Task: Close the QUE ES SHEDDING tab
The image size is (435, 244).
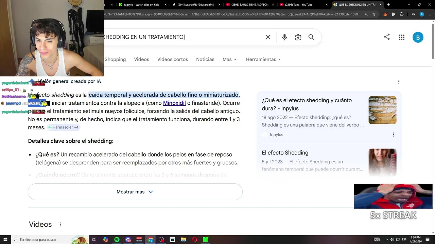Action: click(380, 5)
